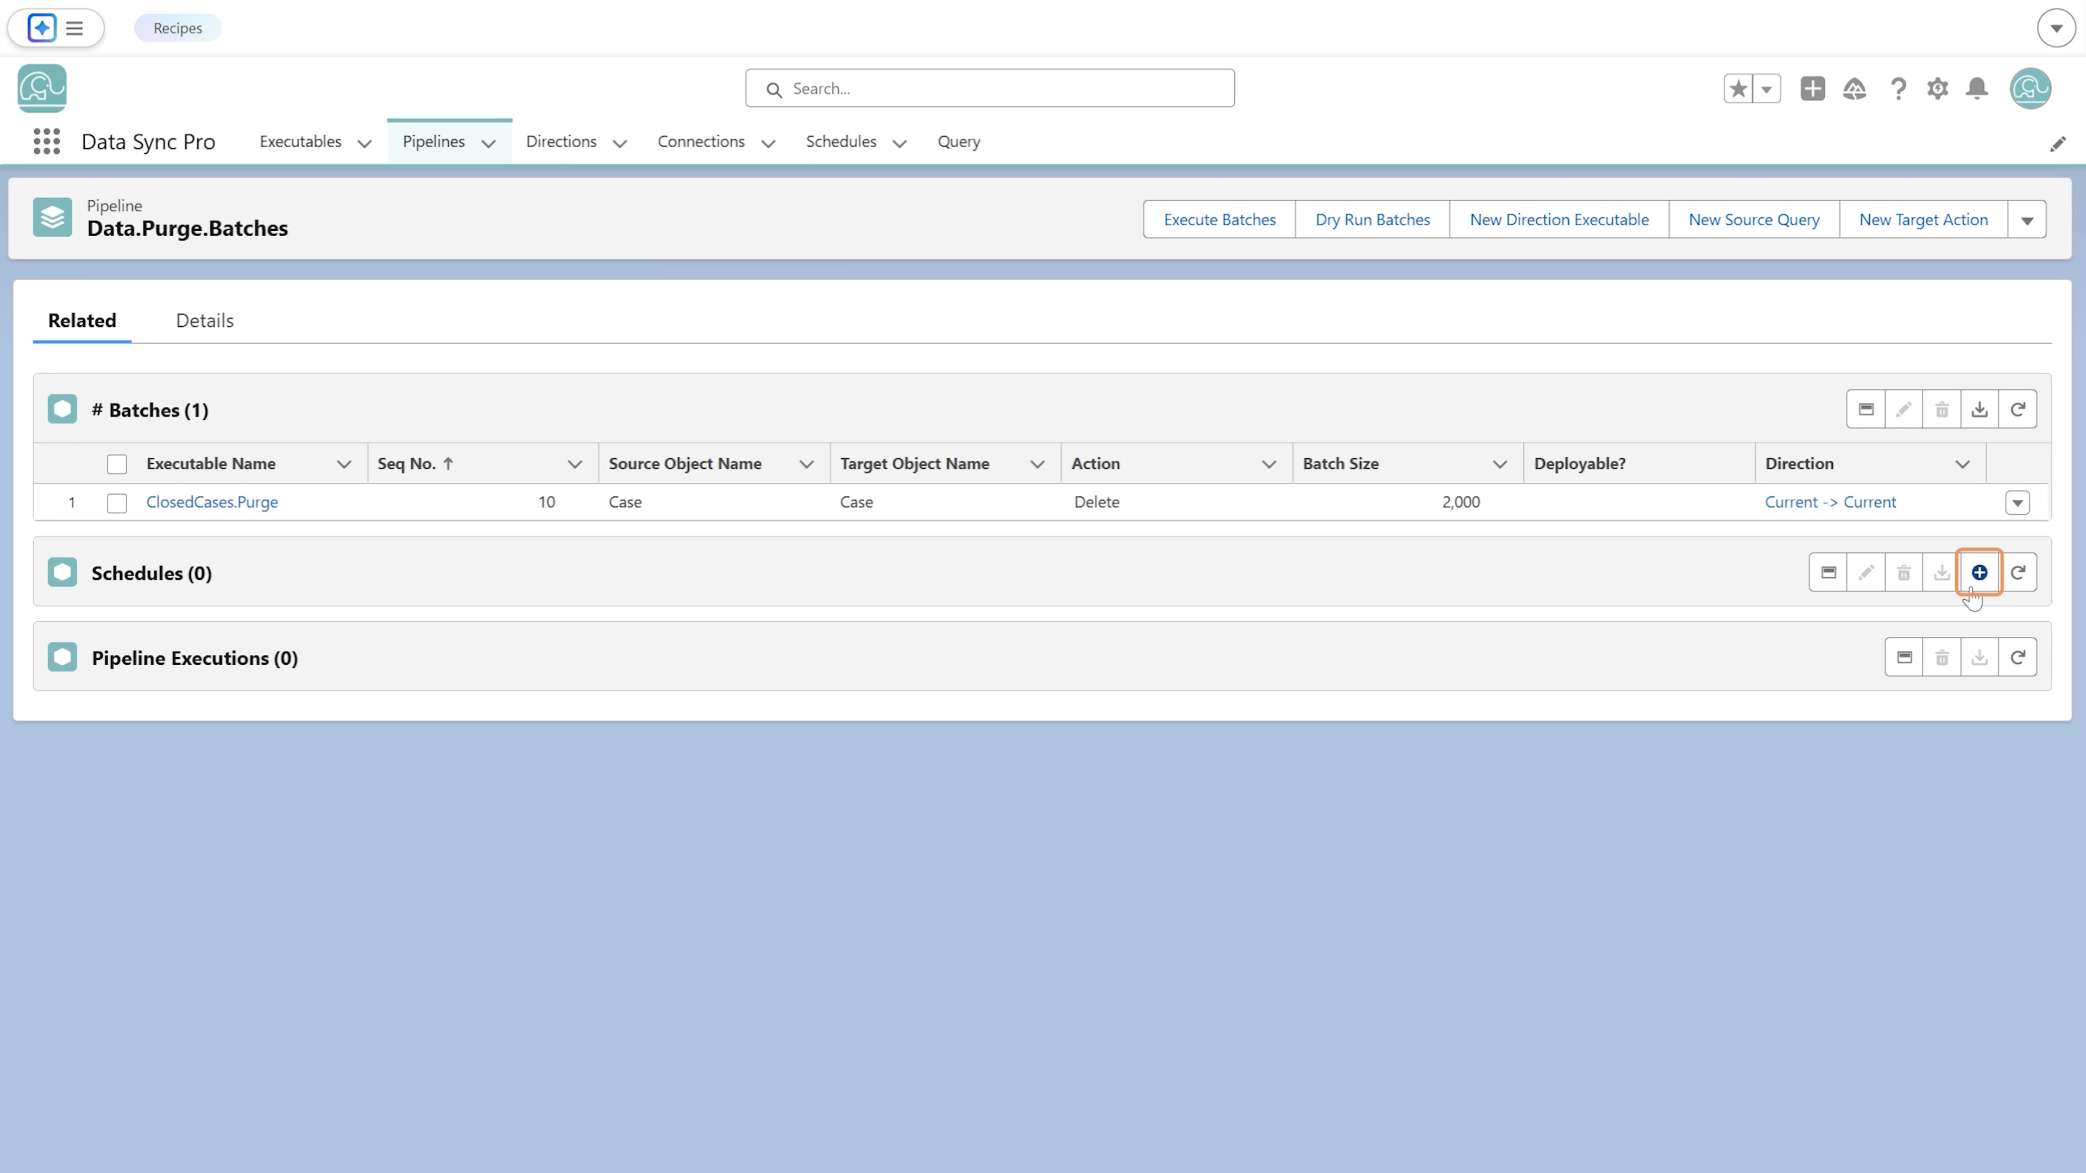Image resolution: width=2086 pixels, height=1173 pixels.
Task: Click the Schedules section cube icon
Action: pyautogui.click(x=62, y=573)
